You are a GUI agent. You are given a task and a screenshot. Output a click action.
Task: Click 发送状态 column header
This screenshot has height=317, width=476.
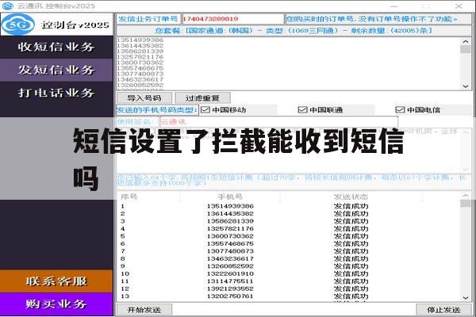(351, 197)
